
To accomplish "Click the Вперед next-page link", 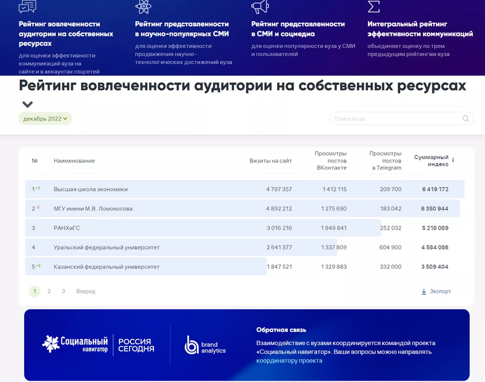I will [85, 292].
